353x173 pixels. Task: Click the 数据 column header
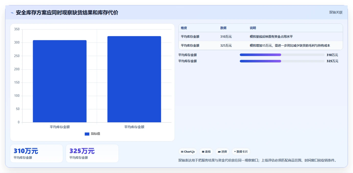(x=223, y=28)
